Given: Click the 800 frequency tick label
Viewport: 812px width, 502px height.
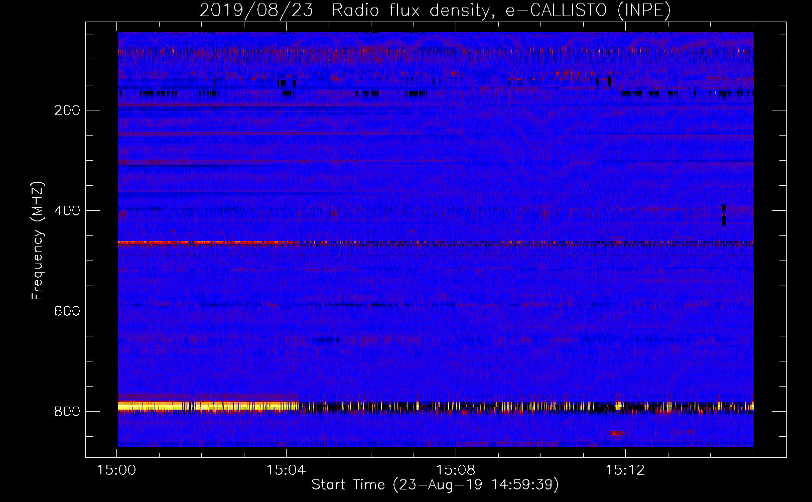Looking at the screenshot, I should pyautogui.click(x=67, y=412).
